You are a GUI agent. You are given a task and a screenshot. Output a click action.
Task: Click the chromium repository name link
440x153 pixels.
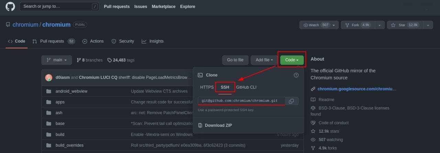click(x=56, y=25)
